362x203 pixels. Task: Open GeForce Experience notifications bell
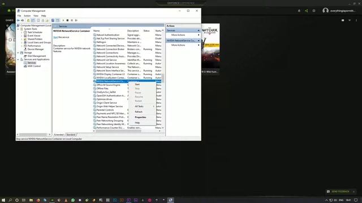click(299, 11)
